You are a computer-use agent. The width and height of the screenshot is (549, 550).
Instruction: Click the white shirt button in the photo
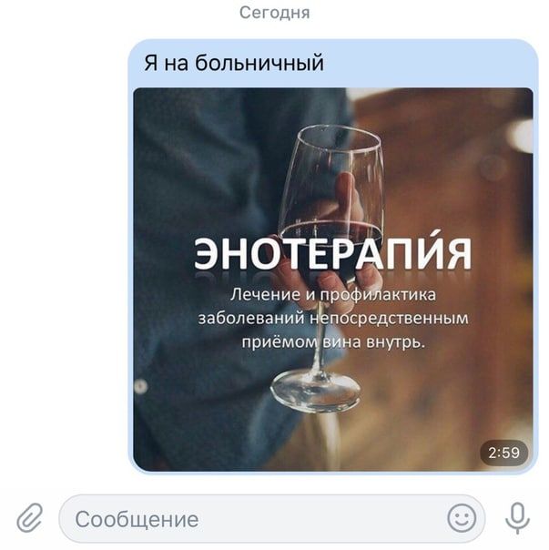pyautogui.click(x=140, y=386)
